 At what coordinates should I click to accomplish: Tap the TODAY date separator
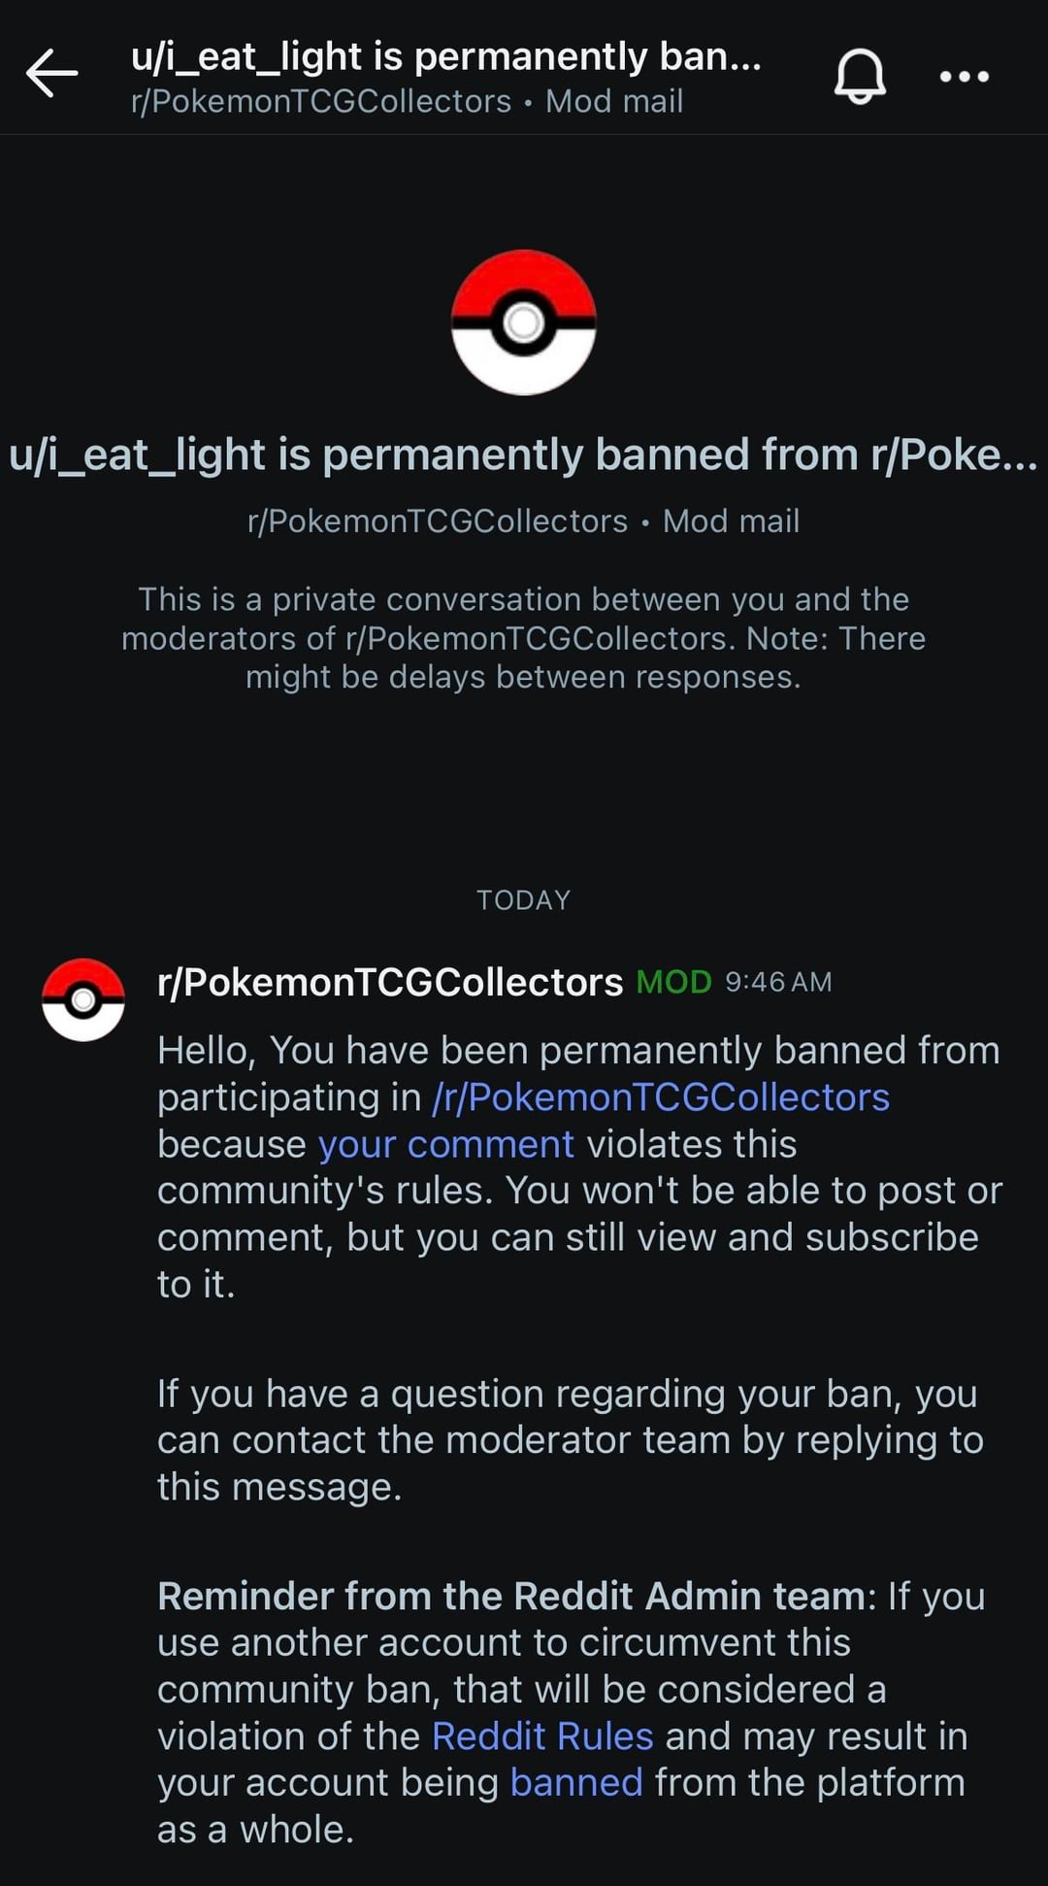coord(524,900)
